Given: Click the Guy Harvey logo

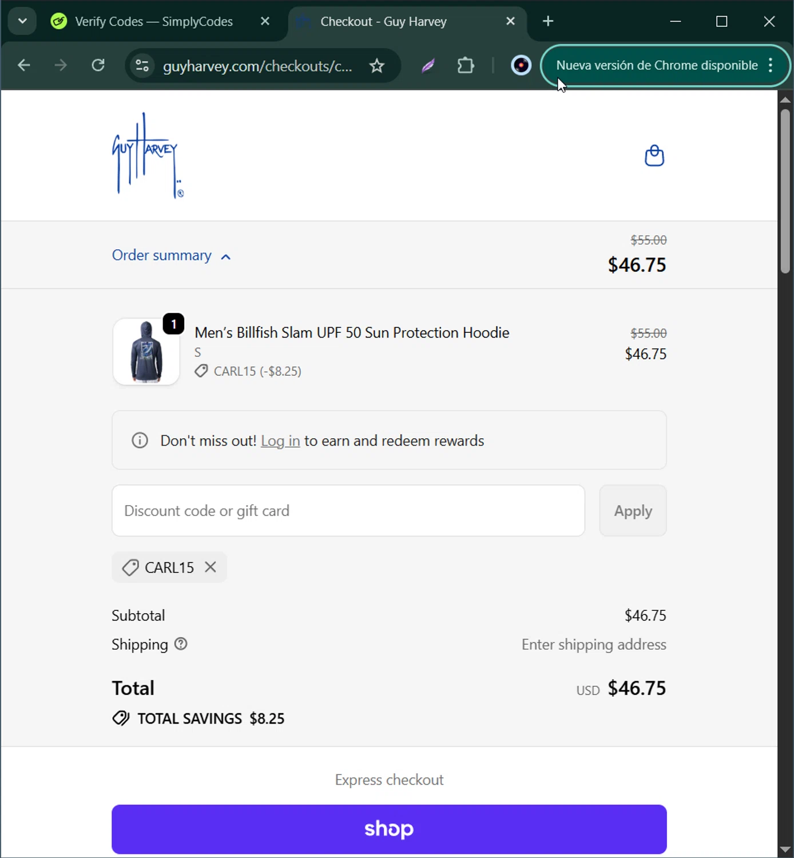Looking at the screenshot, I should 148,156.
